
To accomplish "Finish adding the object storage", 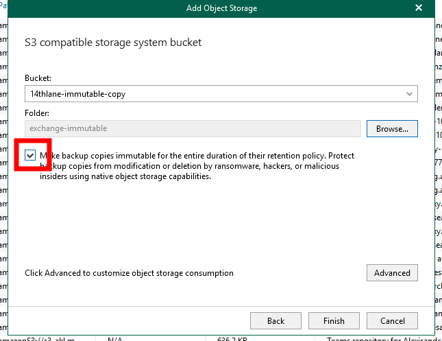I will [334, 320].
